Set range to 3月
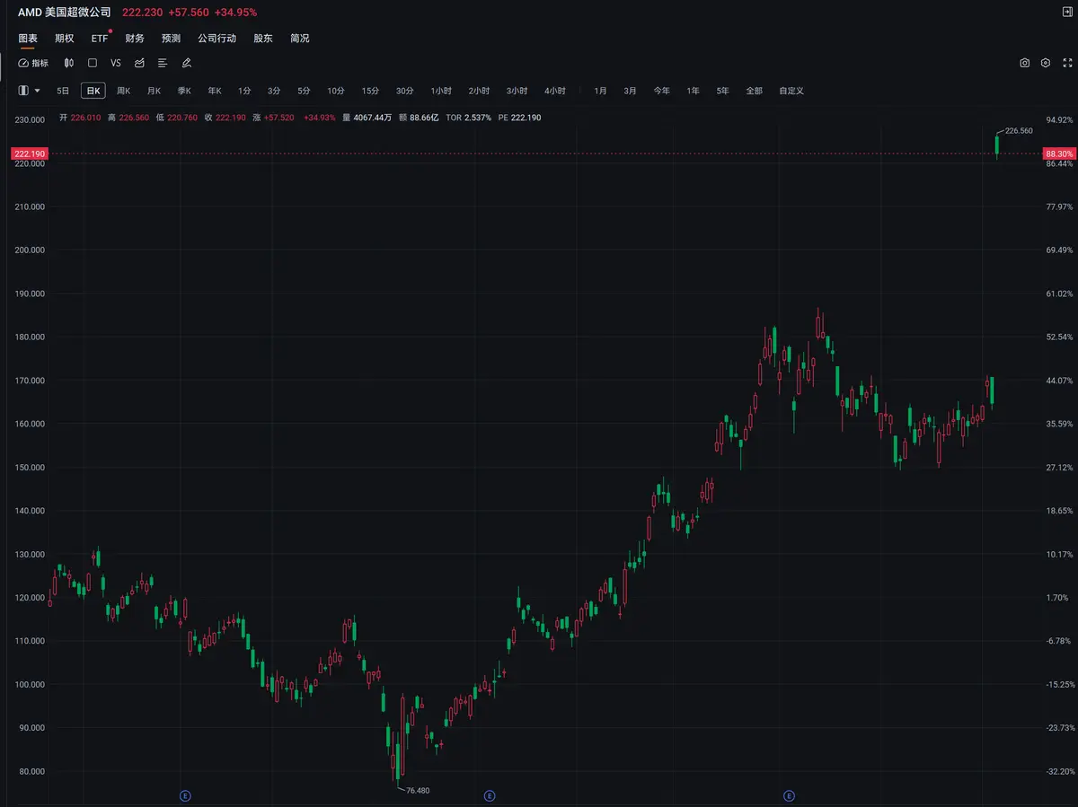 [x=631, y=91]
